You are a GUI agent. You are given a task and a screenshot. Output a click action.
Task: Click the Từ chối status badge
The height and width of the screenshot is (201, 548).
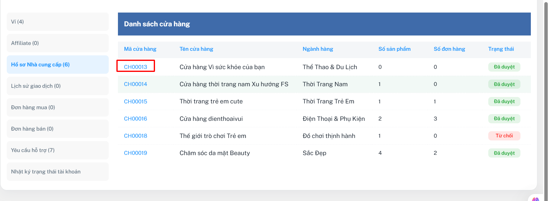point(504,136)
